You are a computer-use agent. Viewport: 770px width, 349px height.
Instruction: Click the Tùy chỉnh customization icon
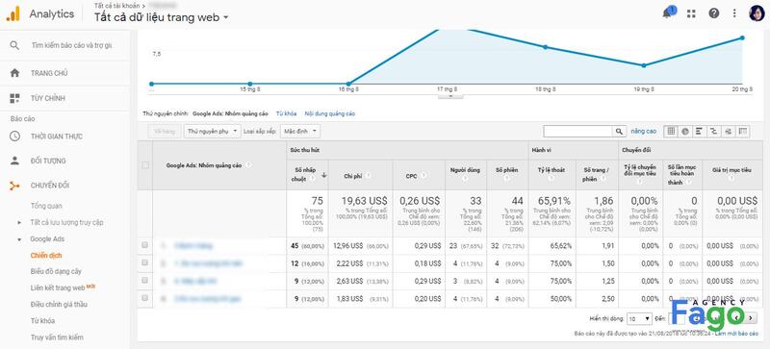click(14, 98)
